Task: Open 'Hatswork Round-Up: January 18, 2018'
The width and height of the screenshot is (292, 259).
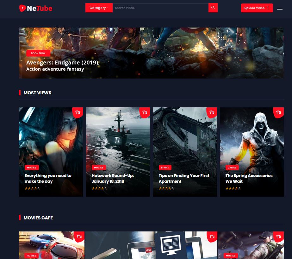Action: tap(113, 179)
